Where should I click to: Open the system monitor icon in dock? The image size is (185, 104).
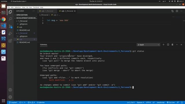tap(3, 52)
